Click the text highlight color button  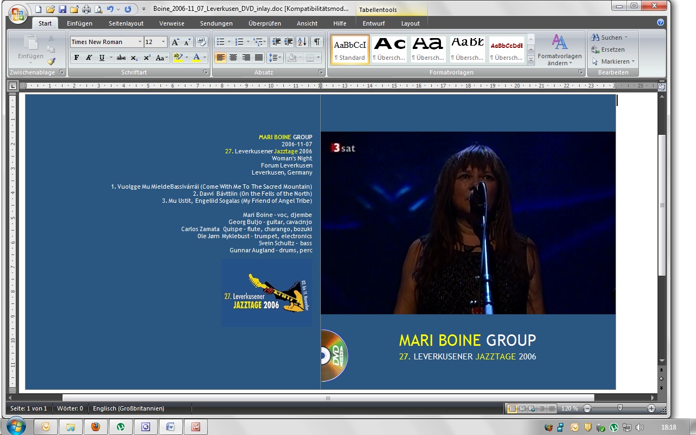pyautogui.click(x=177, y=58)
